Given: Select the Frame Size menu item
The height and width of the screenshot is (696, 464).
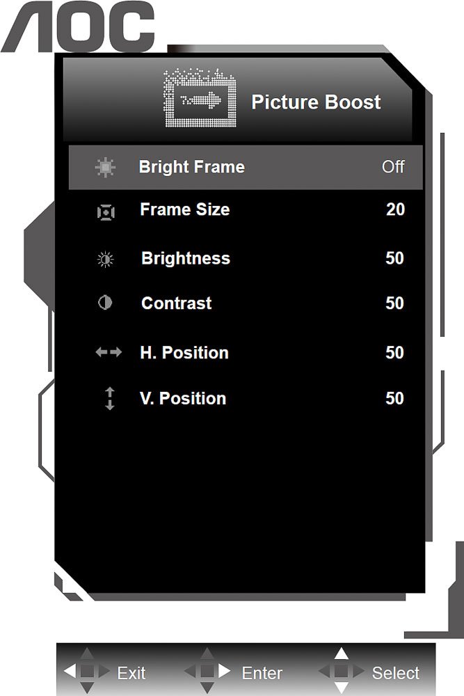Looking at the screenshot, I should point(185,209).
